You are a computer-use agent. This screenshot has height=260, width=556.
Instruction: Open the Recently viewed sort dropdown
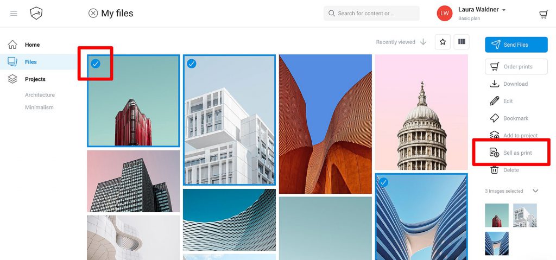point(395,42)
